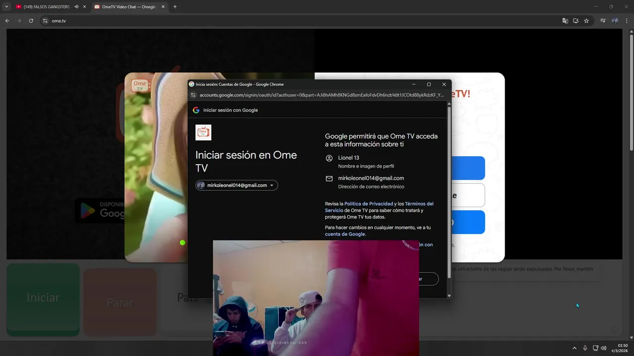Switch to the FALSOS GANGSTERS YouTube tab
Image resolution: width=634 pixels, height=356 pixels.
tap(47, 7)
